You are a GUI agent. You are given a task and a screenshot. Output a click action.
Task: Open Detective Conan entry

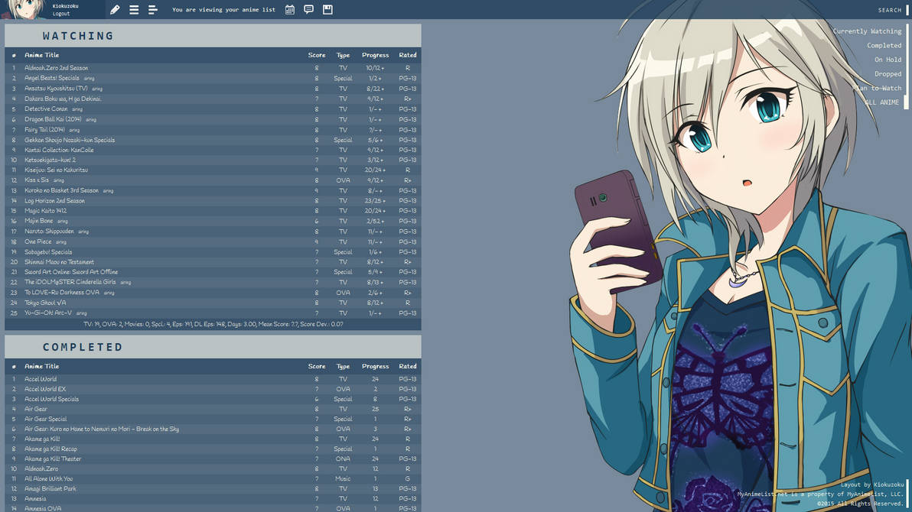click(46, 109)
